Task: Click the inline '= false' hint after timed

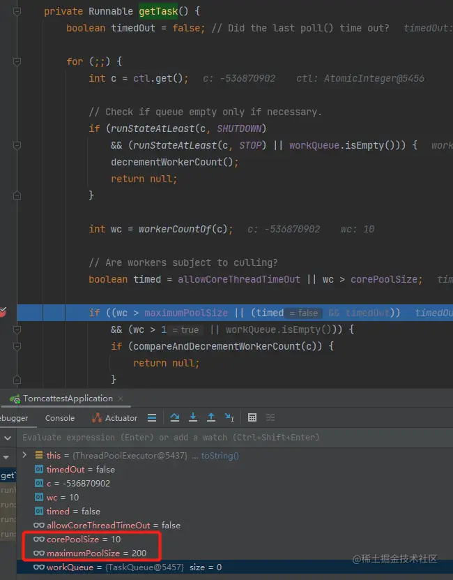Action: click(304, 313)
